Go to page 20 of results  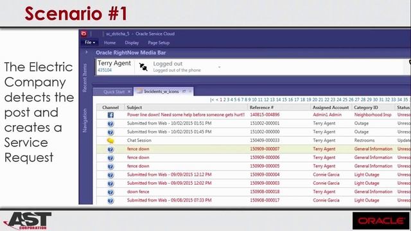[315, 100]
